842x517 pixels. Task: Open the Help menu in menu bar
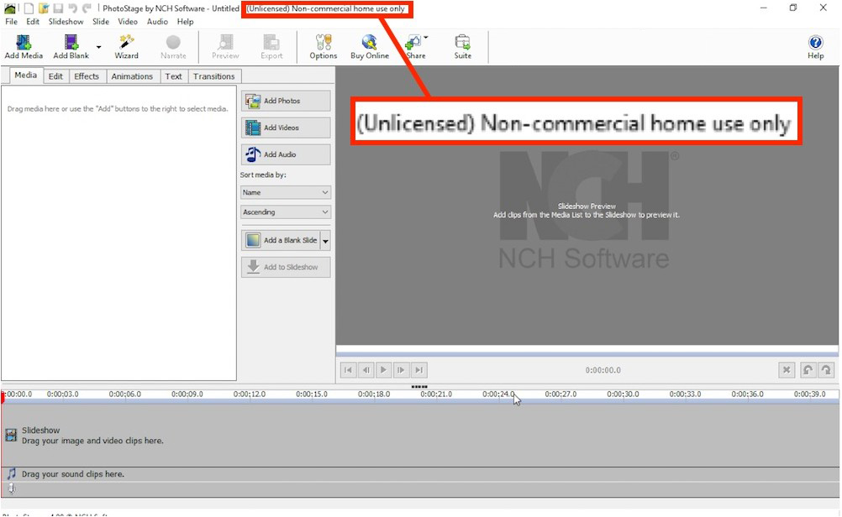(185, 22)
